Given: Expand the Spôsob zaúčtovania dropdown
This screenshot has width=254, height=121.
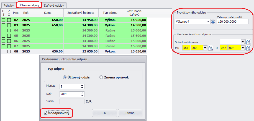Looking at the screenshot, I should [x=243, y=42].
